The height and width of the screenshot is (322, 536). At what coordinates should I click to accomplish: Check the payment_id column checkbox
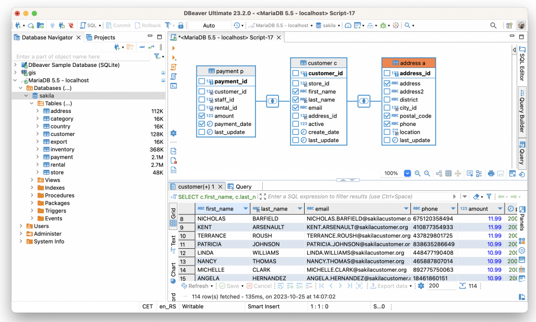click(202, 81)
